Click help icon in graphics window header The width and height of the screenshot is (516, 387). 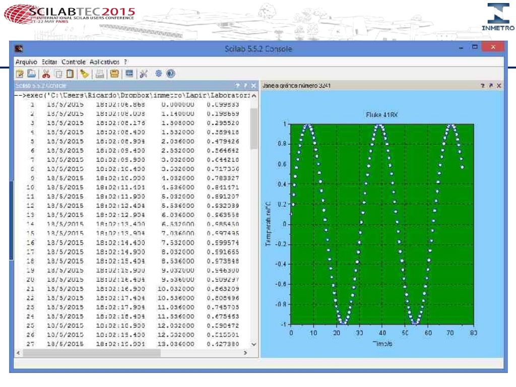(483, 86)
